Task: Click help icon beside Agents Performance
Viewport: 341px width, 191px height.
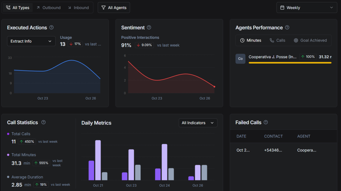Action: coord(287,28)
